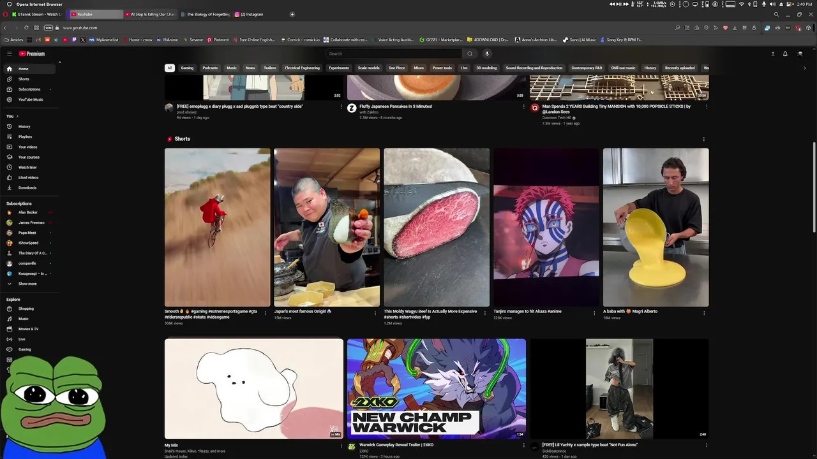Open Opera downloads icon in toolbar

(x=735, y=27)
